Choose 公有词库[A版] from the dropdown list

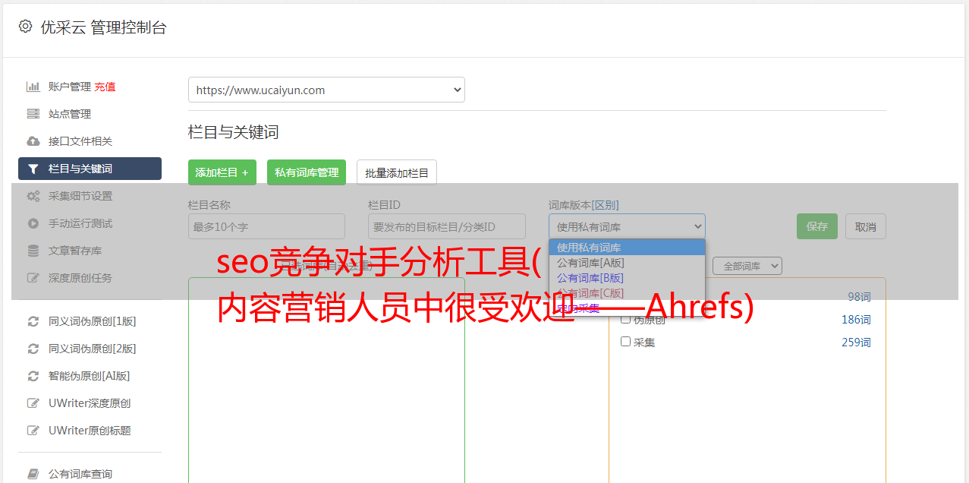point(627,263)
